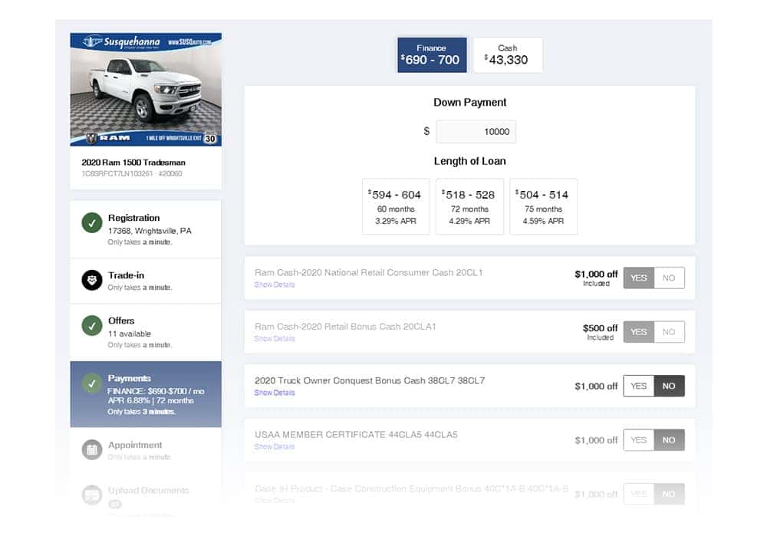
Task: Edit the Down Payment amount field
Action: point(476,132)
